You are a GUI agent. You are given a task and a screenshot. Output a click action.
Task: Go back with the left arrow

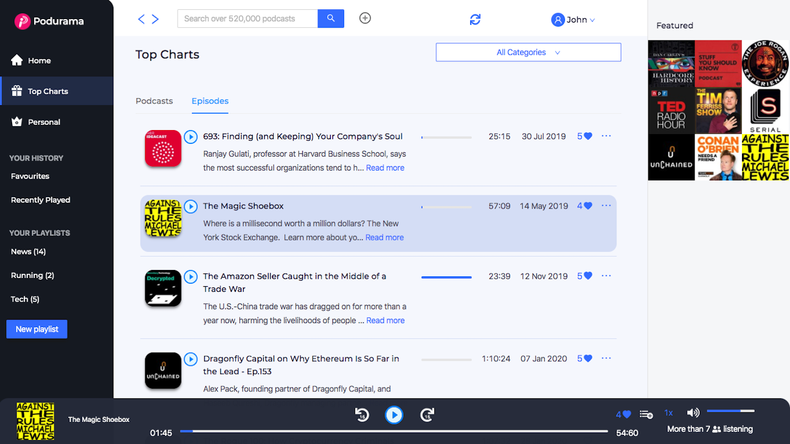141,19
